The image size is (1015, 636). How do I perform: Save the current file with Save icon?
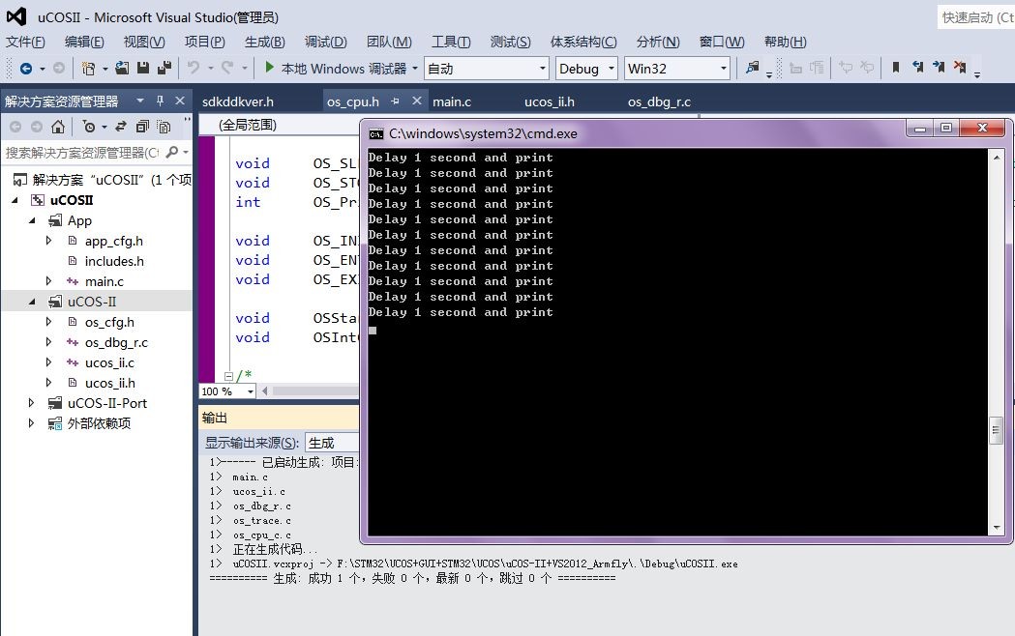143,68
